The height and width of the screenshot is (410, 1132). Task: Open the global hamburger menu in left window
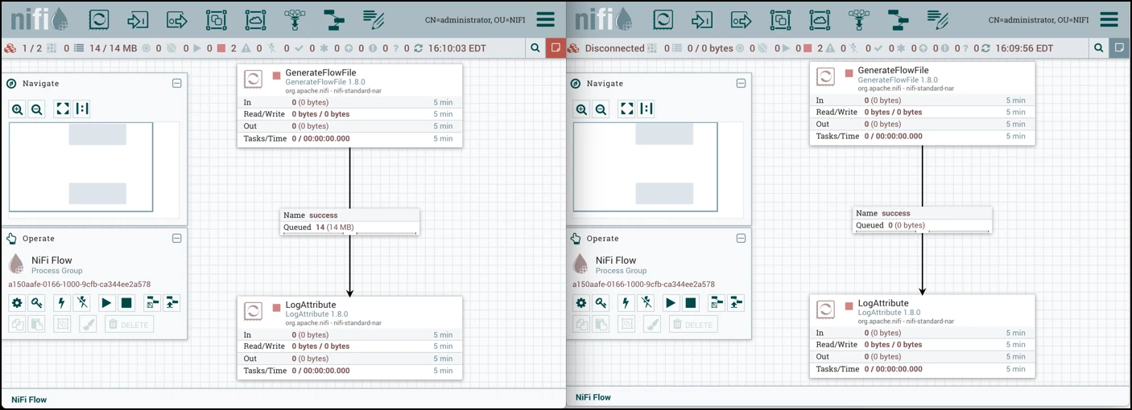tap(545, 19)
